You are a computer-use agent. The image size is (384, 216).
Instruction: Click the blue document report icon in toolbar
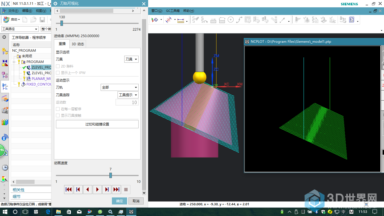352,20
